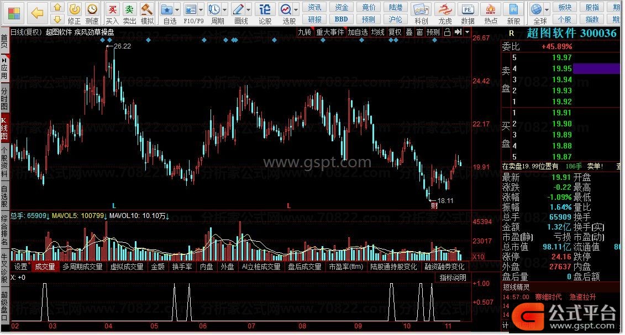The height and width of the screenshot is (335, 625).
Task: Open the 测速 clock icon
Action: [x=92, y=9]
